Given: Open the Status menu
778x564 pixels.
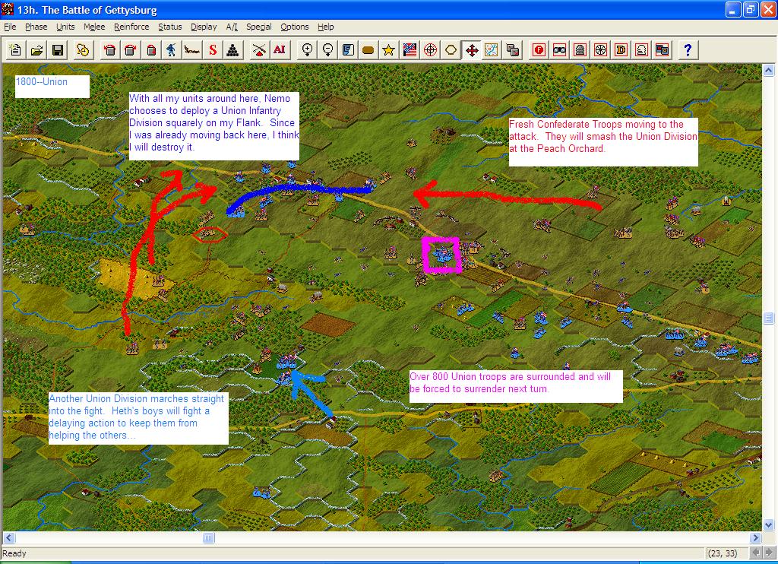Looking at the screenshot, I should 170,27.
